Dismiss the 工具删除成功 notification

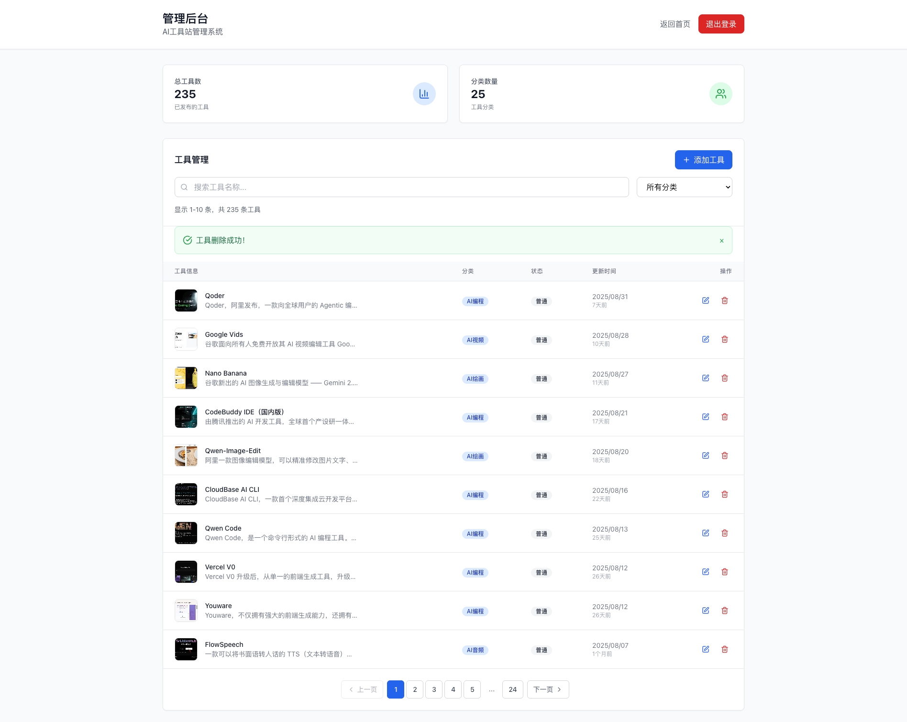point(722,241)
